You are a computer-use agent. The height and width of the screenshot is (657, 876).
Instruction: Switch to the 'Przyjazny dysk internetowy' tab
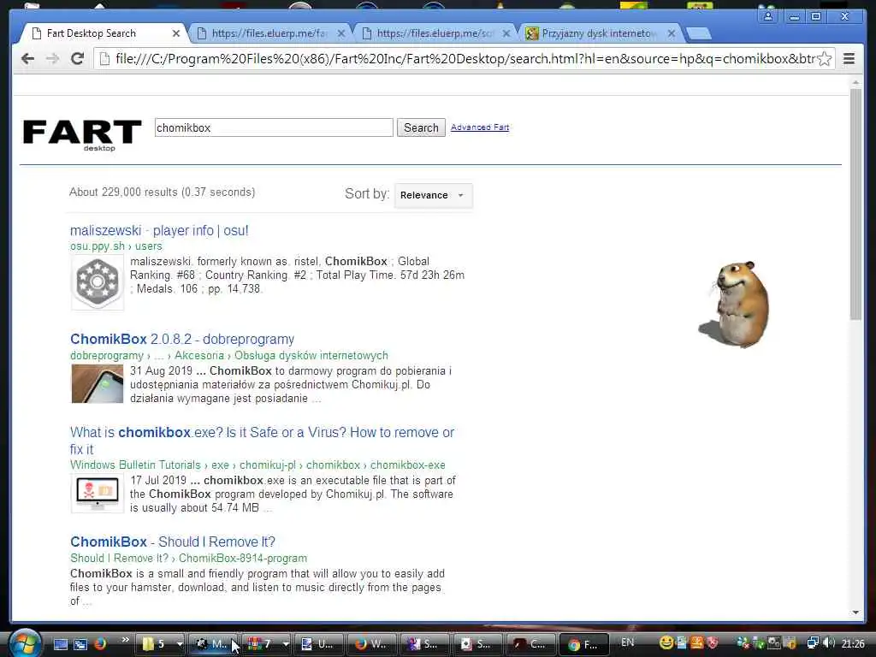[598, 33]
